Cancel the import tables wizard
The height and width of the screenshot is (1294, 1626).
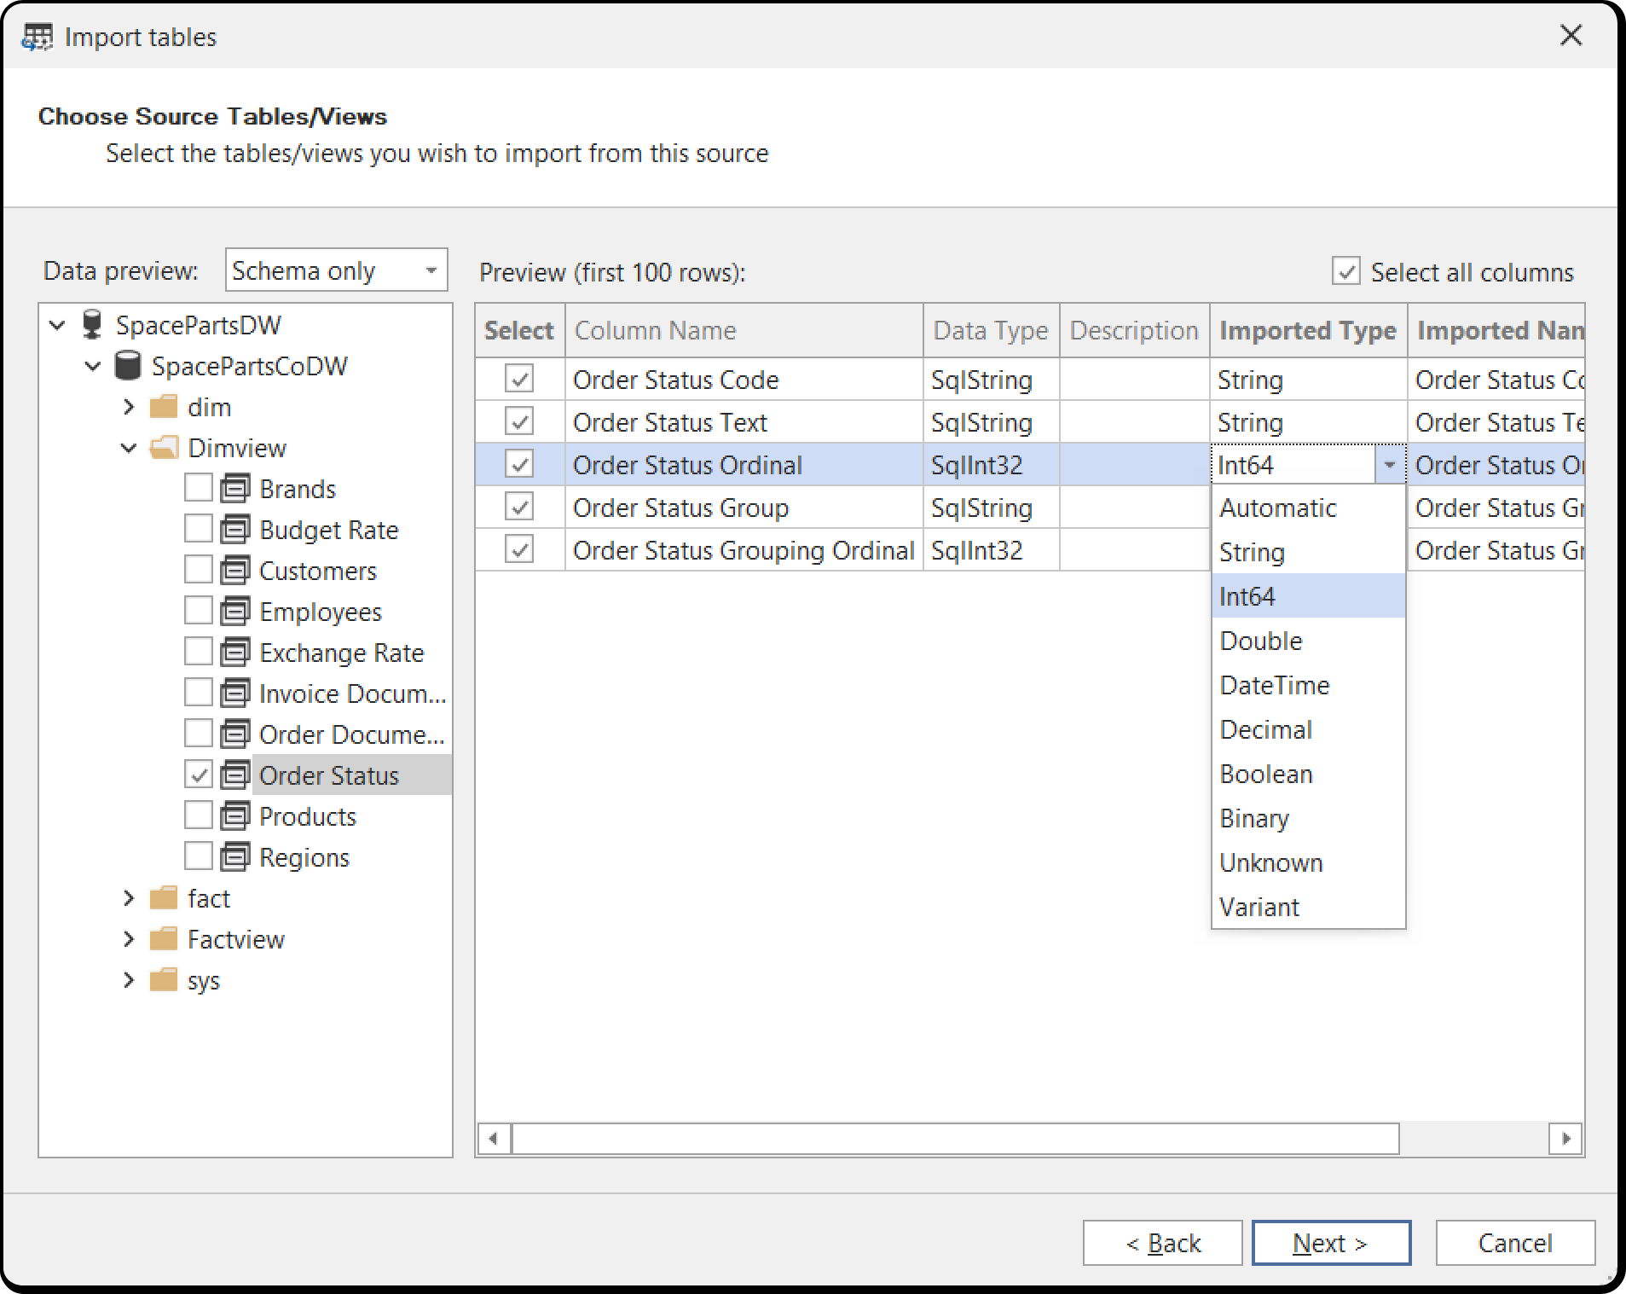pyautogui.click(x=1515, y=1243)
